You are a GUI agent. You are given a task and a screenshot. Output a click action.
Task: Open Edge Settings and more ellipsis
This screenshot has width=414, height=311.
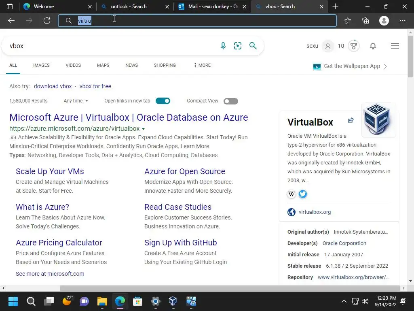tap(402, 21)
